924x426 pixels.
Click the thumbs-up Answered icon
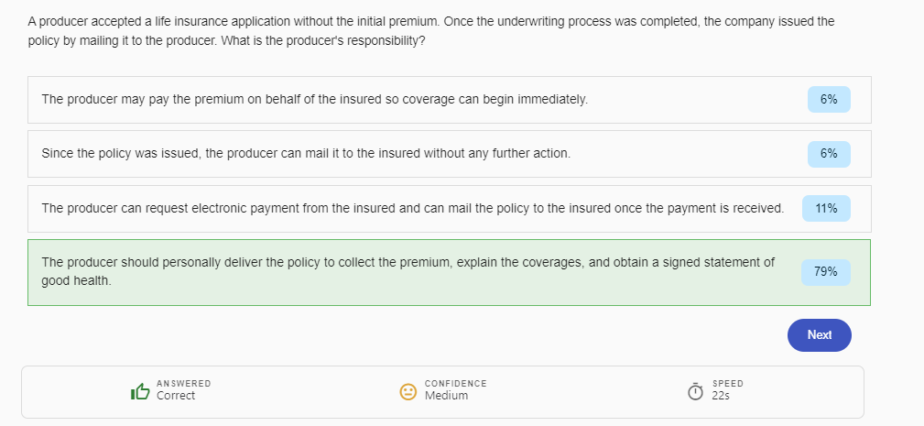[140, 391]
